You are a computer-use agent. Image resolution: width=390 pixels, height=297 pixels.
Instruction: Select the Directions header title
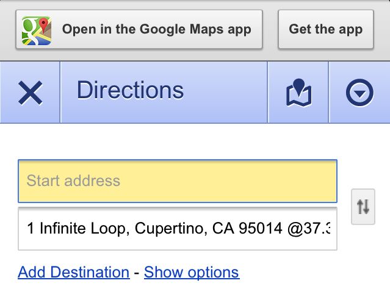pyautogui.click(x=130, y=90)
